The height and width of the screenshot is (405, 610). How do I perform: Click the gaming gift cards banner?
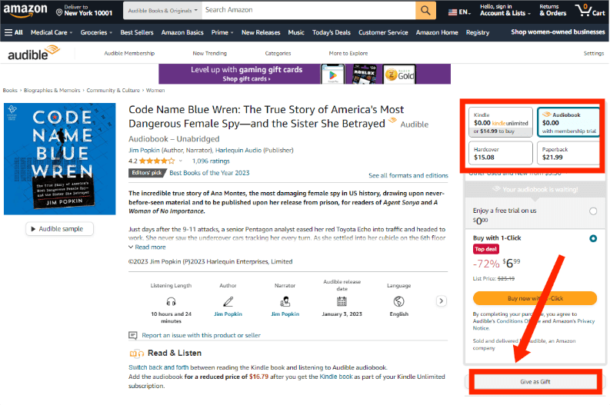(305, 74)
